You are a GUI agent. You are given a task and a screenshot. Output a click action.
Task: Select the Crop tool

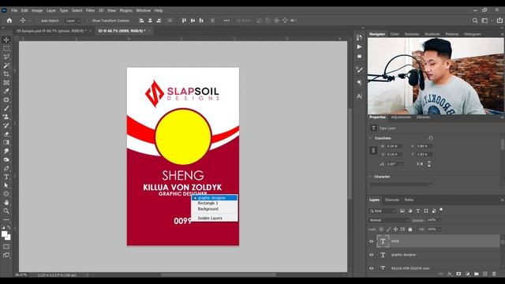(6, 74)
